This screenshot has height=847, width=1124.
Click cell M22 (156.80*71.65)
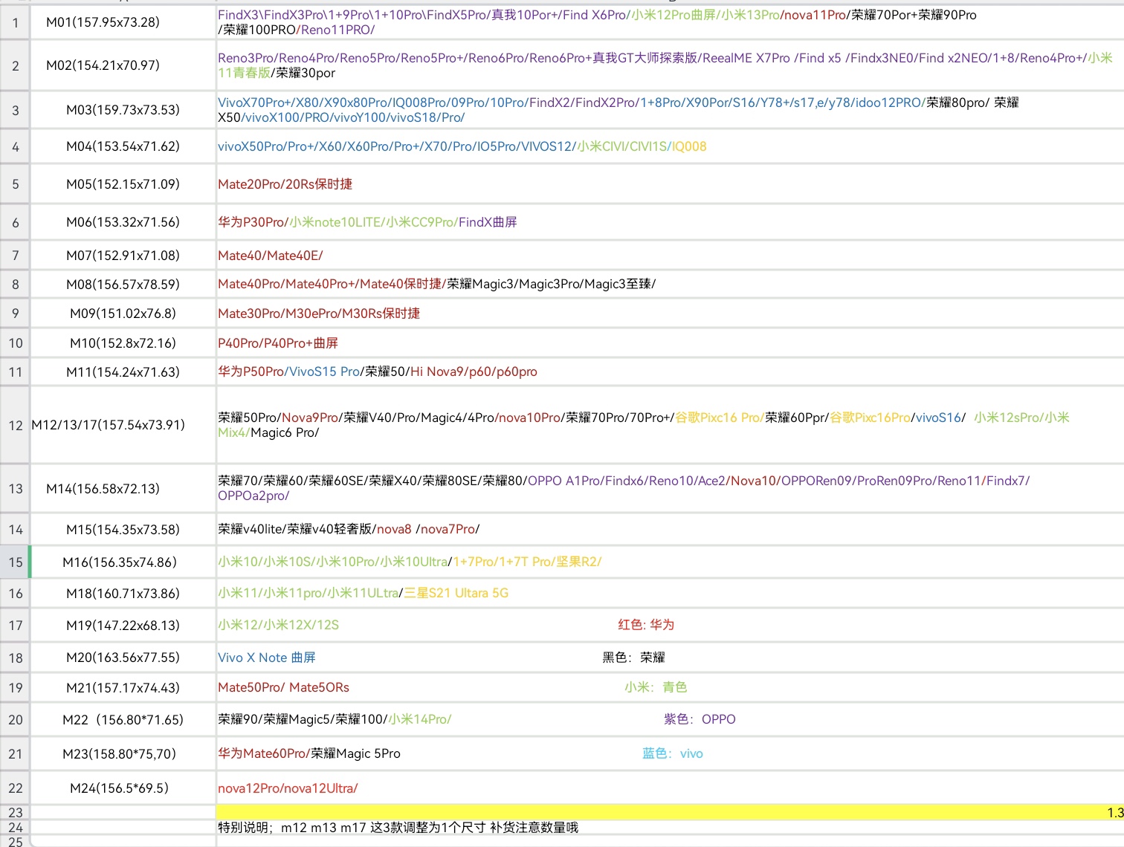[123, 720]
